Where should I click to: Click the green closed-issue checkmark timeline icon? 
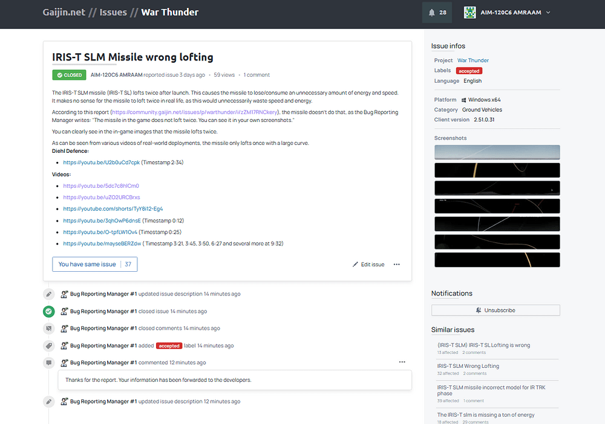click(x=49, y=312)
